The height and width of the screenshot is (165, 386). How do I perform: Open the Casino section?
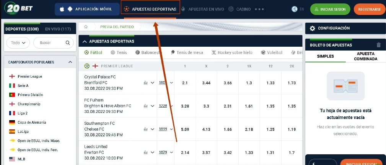(x=239, y=9)
